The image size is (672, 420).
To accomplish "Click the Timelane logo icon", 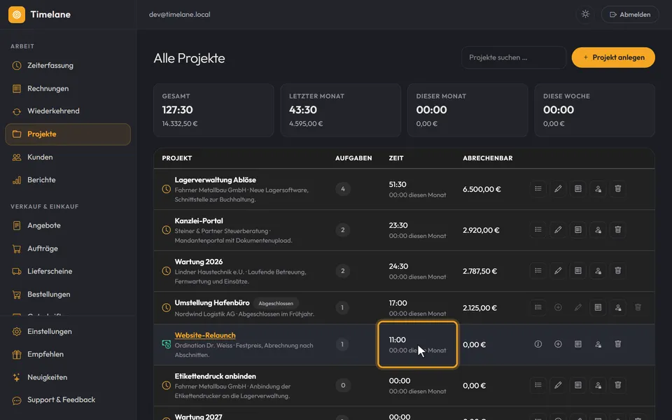I will (x=17, y=15).
